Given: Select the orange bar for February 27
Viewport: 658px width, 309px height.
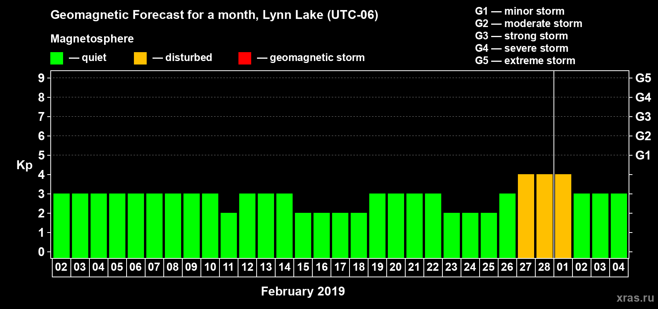Looking at the screenshot, I should point(526,216).
